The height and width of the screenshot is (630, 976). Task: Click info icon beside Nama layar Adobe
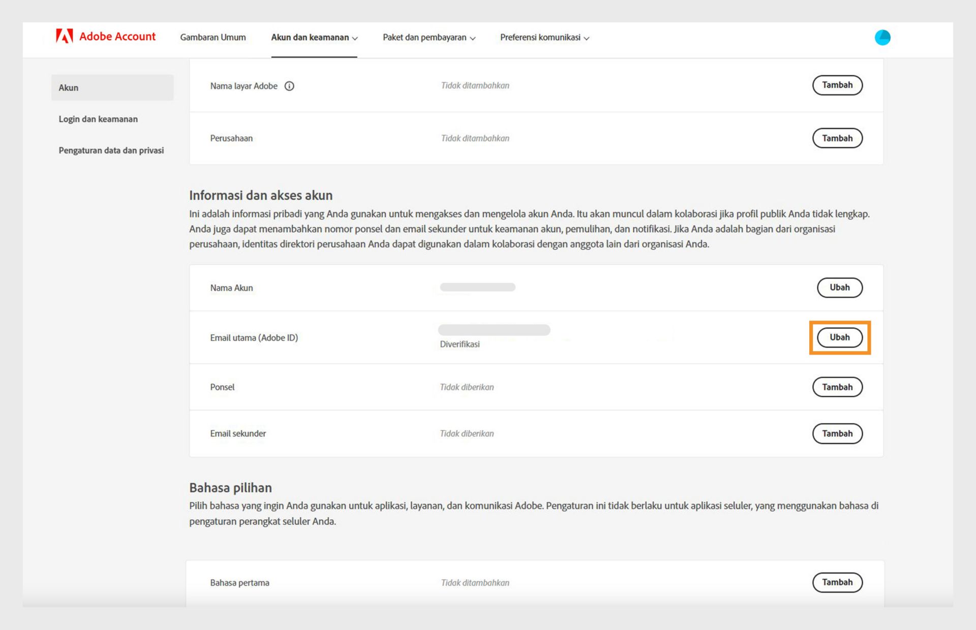point(289,86)
